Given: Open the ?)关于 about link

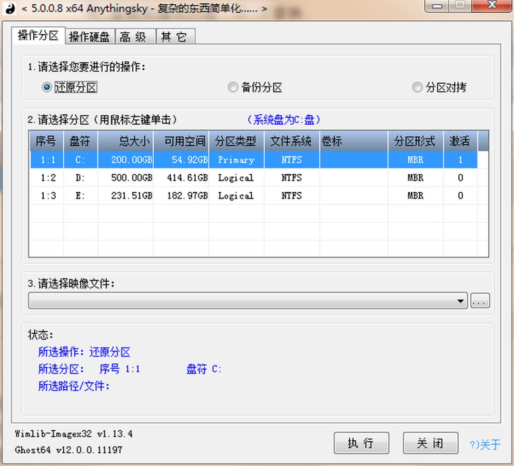Looking at the screenshot, I should [485, 446].
